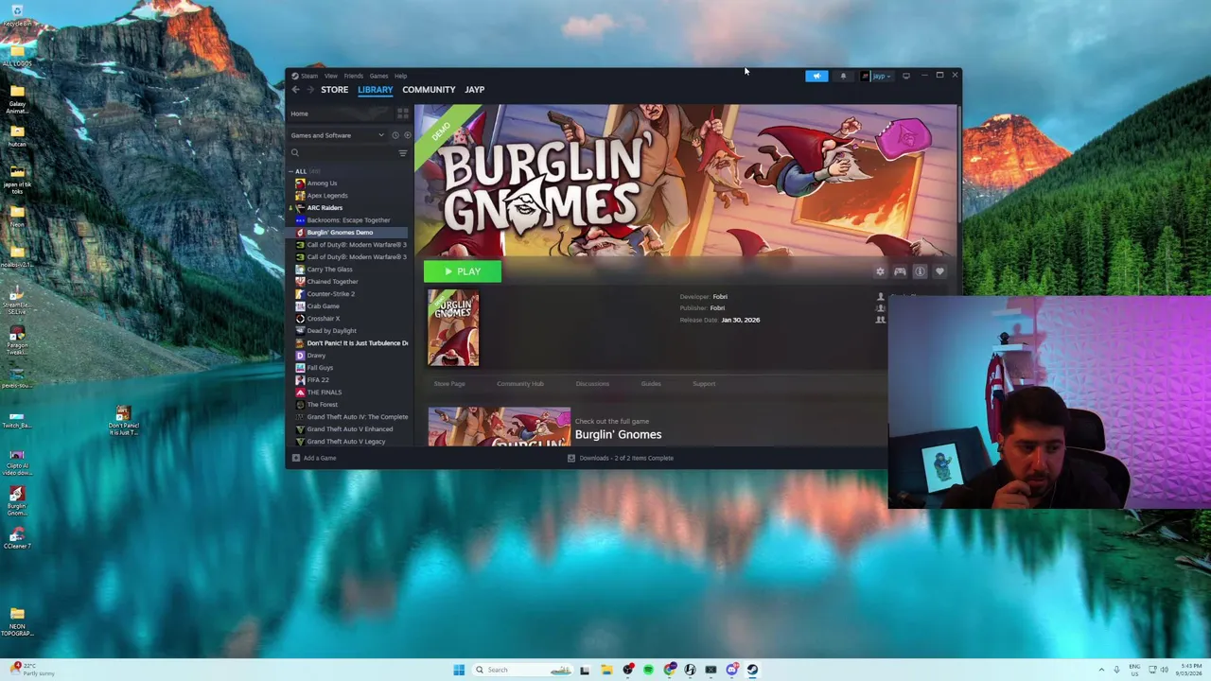Open Spotify from the taskbar
Image resolution: width=1211 pixels, height=681 pixels.
(x=648, y=670)
